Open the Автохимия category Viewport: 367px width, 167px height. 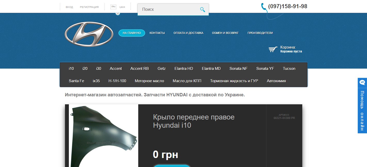(276, 81)
